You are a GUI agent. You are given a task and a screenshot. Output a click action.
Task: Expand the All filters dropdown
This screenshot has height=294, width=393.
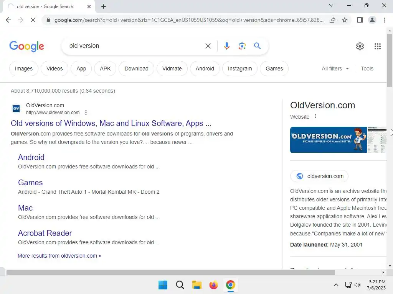(x=335, y=69)
